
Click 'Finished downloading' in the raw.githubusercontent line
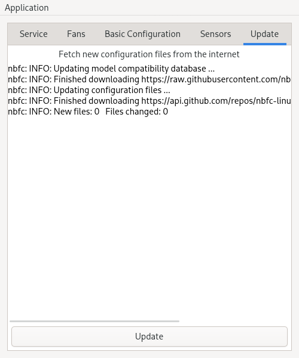point(96,79)
